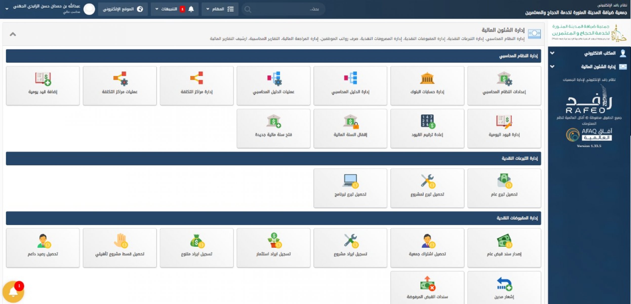Image resolution: width=631 pixels, height=304 pixels.
Task: Open عمليات الدليل المحاسبي tile
Action: 273,86
